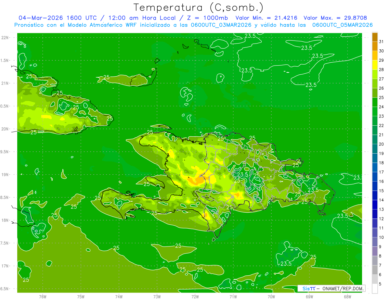390x301 pixels.
Task: Click the colorbar scale label "27"
Action: pyautogui.click(x=382, y=79)
